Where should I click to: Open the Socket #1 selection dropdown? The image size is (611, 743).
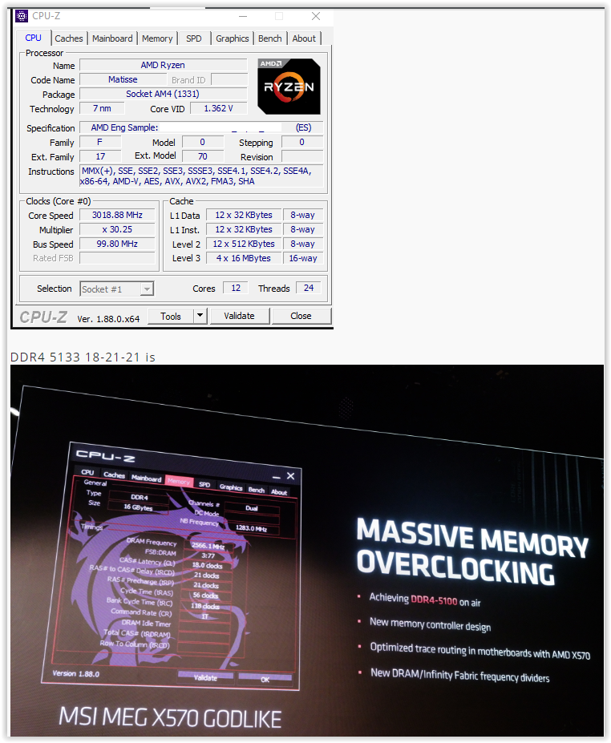(116, 289)
